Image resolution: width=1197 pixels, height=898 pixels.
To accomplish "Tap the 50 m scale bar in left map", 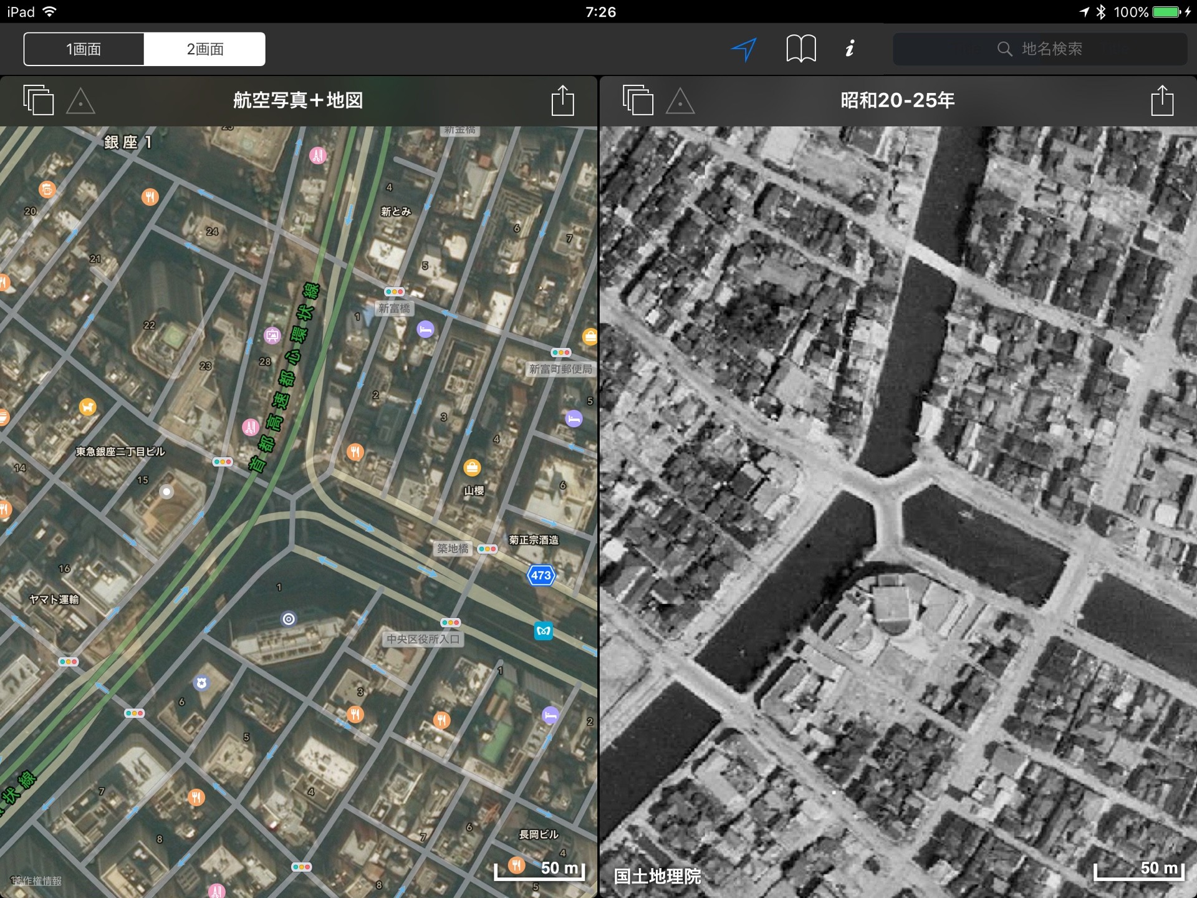I will pos(540,870).
